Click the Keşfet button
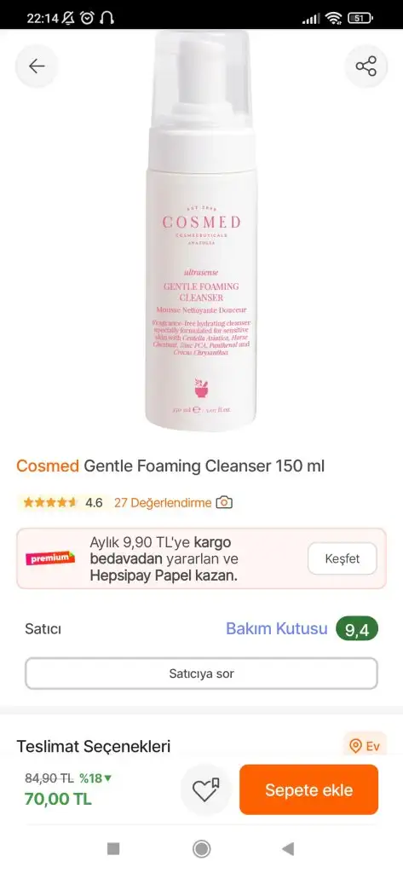This screenshot has width=403, height=873. tap(343, 558)
